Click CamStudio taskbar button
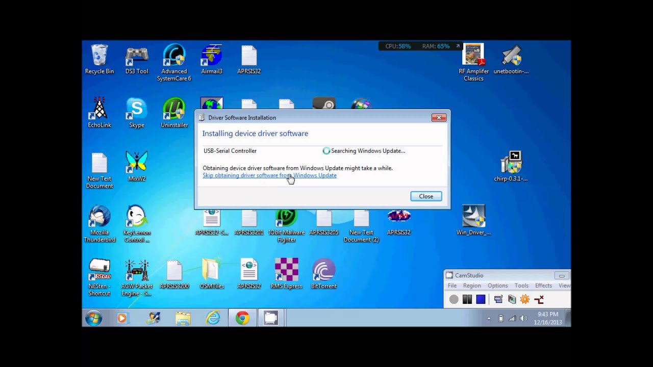This screenshot has width=653, height=367. pos(270,318)
